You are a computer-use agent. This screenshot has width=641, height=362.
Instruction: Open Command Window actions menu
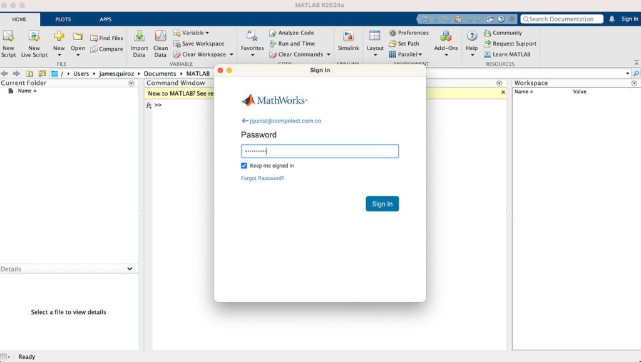499,83
